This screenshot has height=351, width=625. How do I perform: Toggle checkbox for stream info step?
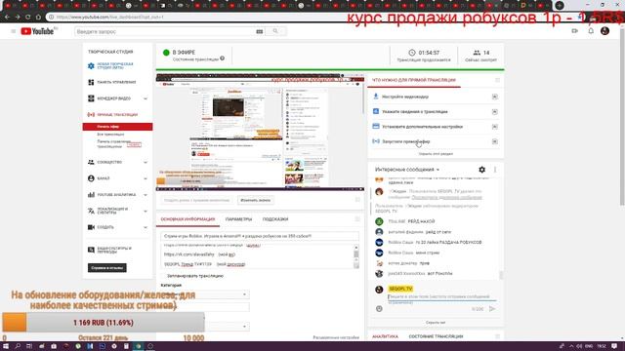point(495,112)
